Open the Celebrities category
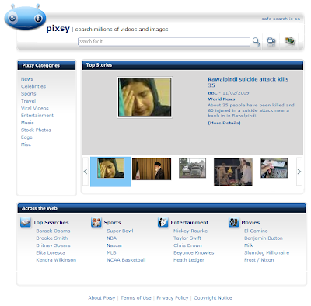The height and width of the screenshot is (306, 311). (33, 86)
